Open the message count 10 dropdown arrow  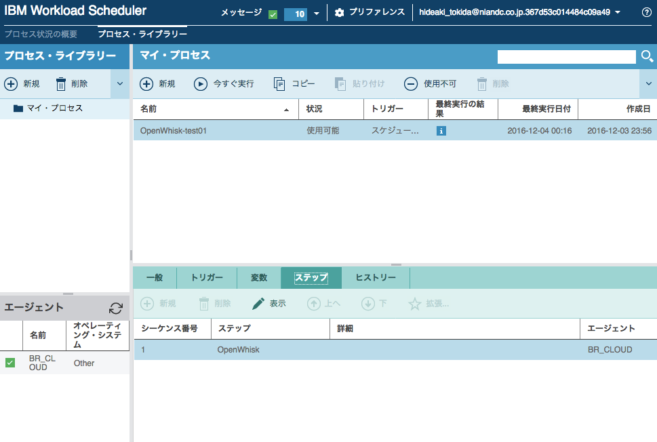pyautogui.click(x=317, y=14)
